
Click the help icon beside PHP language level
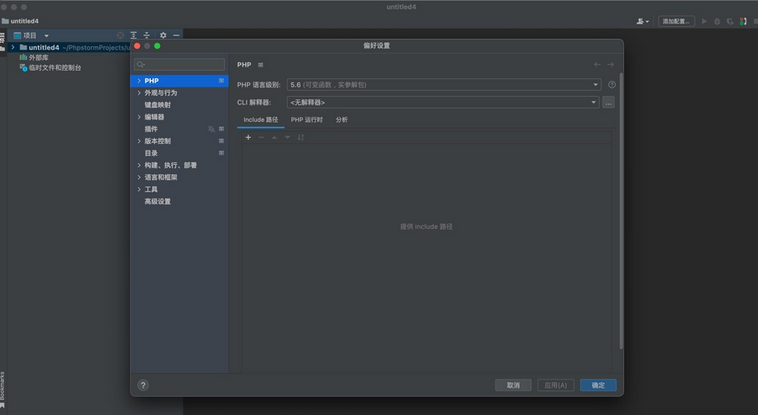[611, 85]
